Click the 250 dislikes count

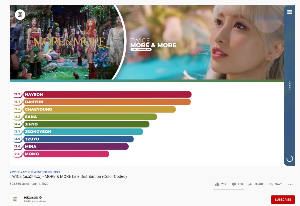point(240,184)
